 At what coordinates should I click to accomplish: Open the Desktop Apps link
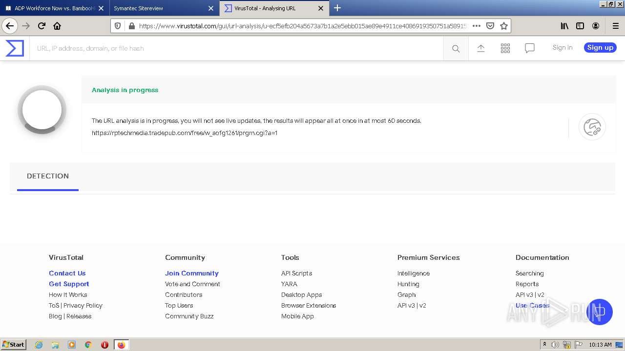(301, 294)
